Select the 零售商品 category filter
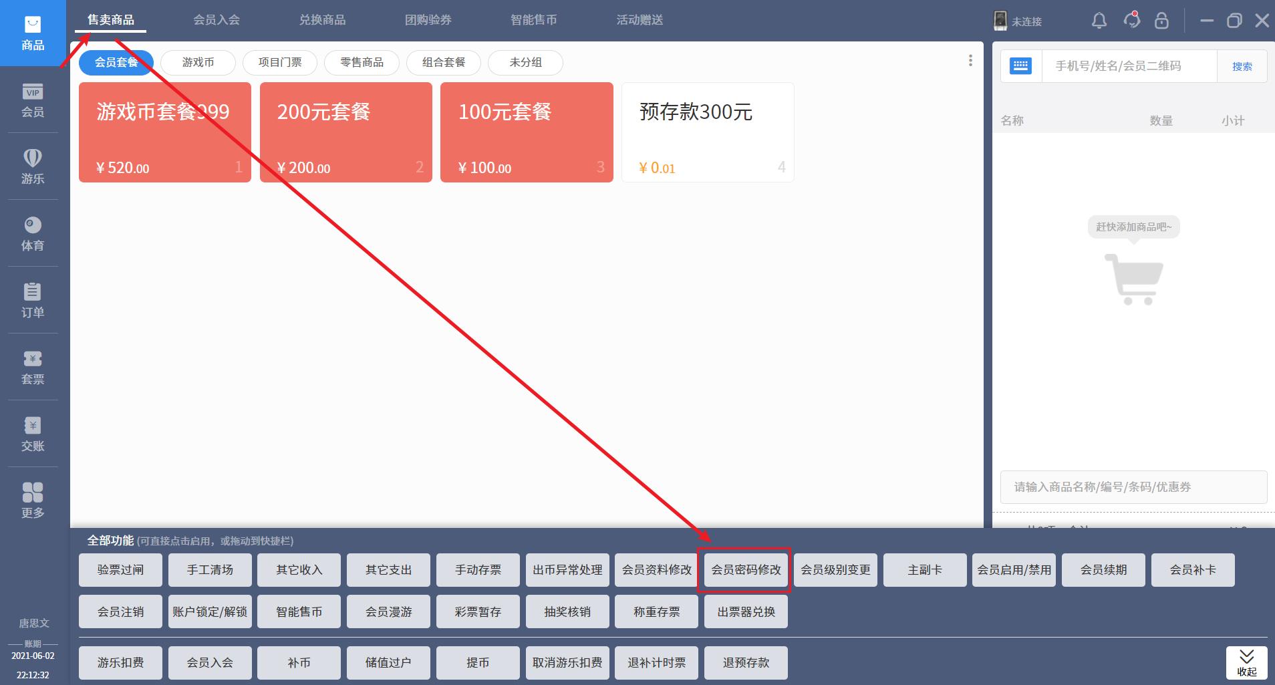The height and width of the screenshot is (685, 1275). point(362,63)
